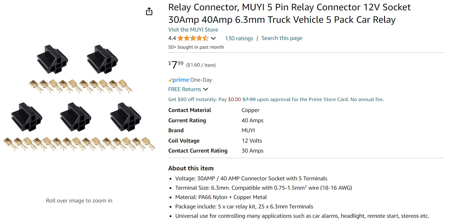Click the Prime checkmark logo

pyautogui.click(x=179, y=80)
